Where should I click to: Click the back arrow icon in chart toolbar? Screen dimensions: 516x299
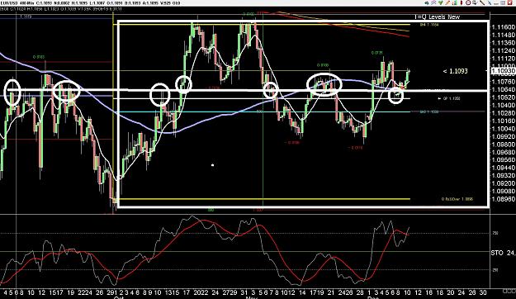(427, 3)
